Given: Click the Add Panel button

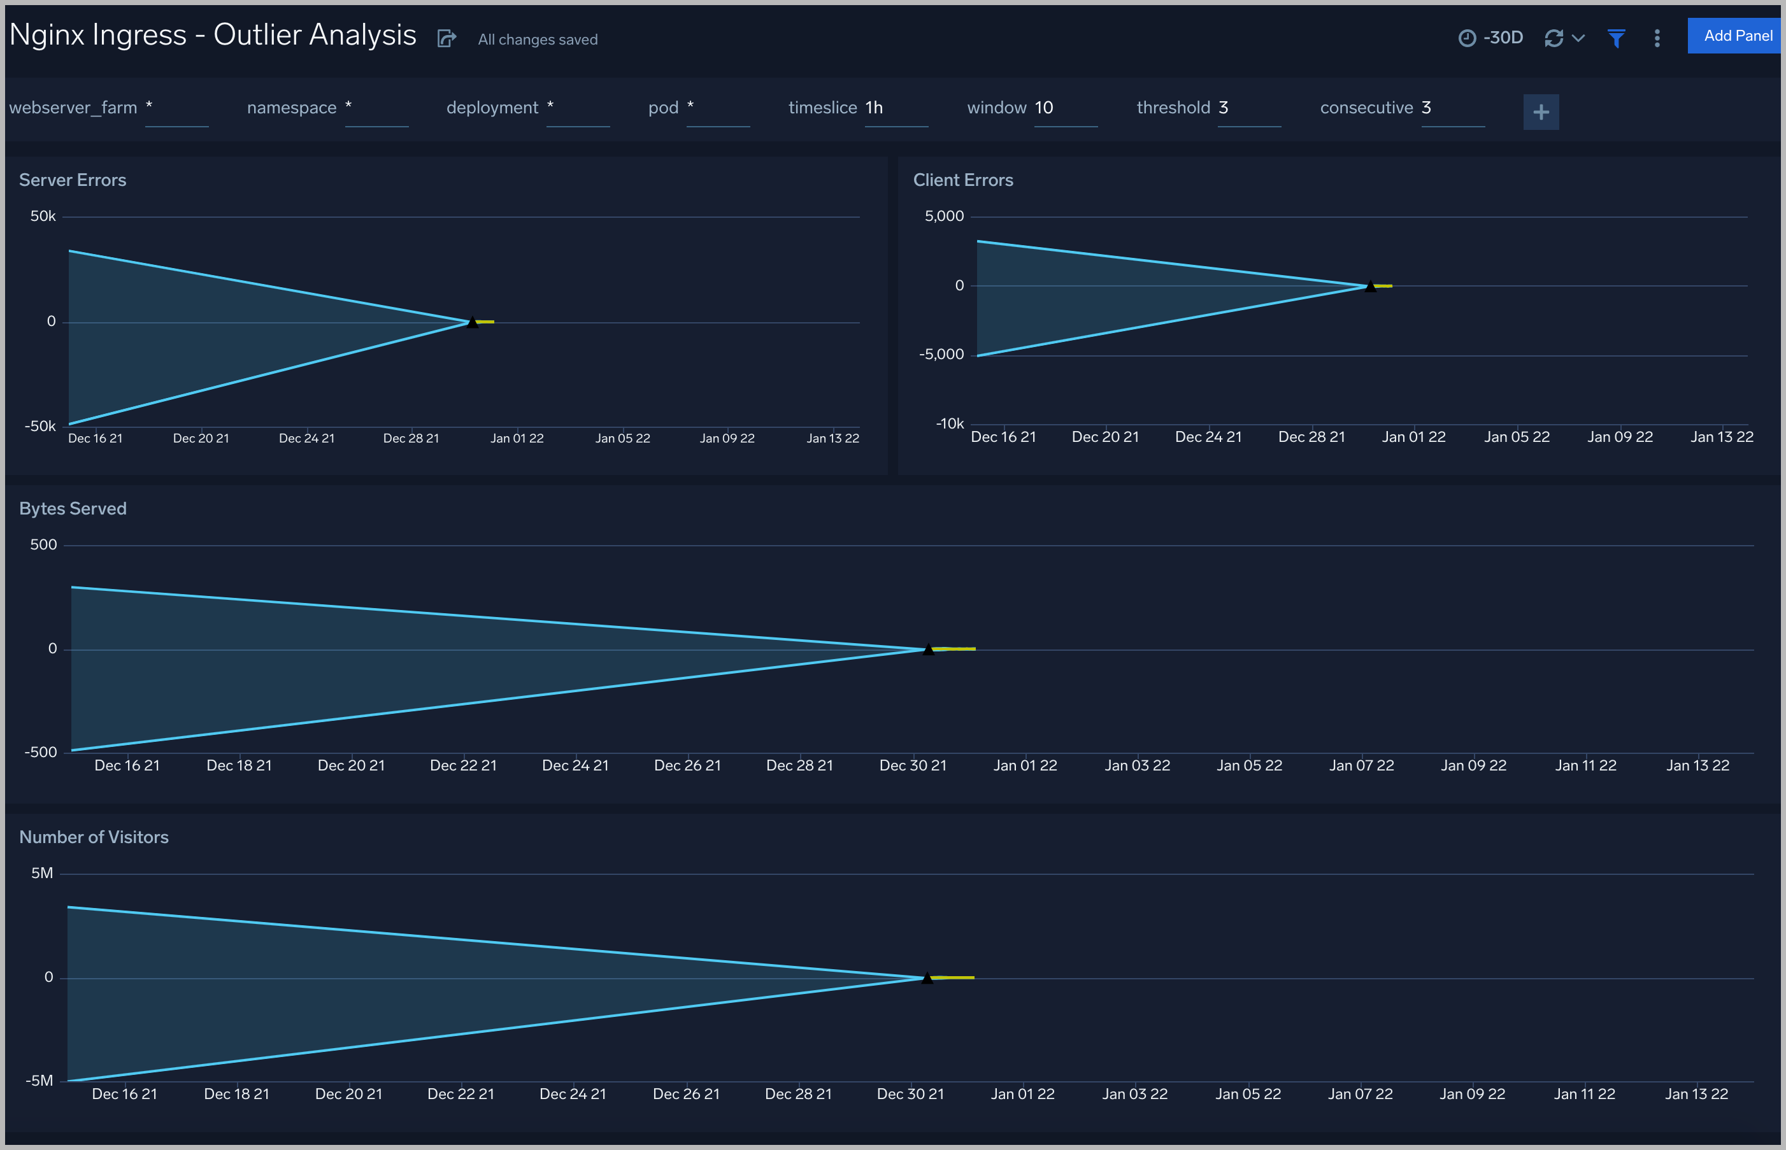Looking at the screenshot, I should point(1734,35).
